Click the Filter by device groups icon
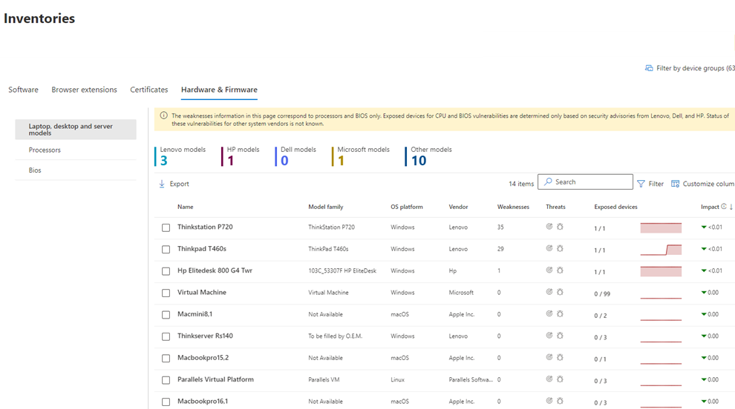Screen dimensions: 735x409 [649, 68]
